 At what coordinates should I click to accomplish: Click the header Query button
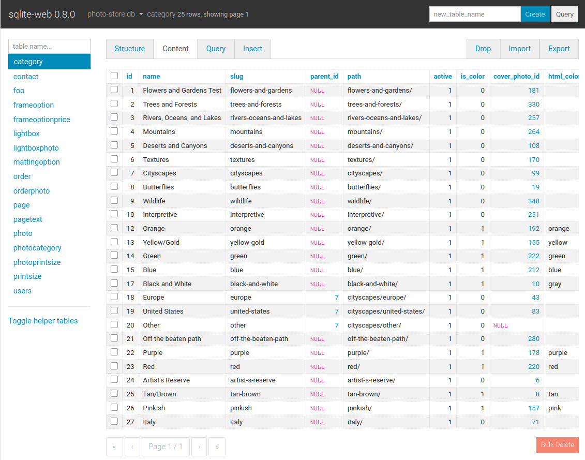(565, 14)
